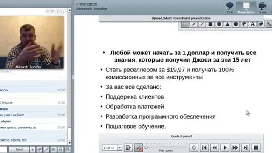Select the hexagon shape tool
272x153 pixels.
pyautogui.click(x=236, y=24)
